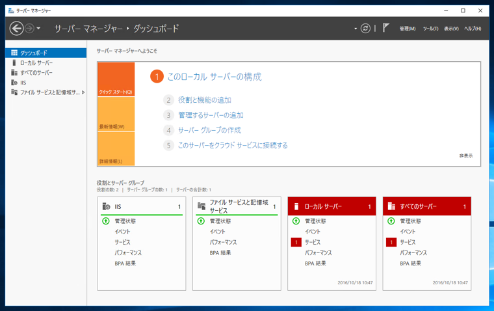Open イベント in file services tile
Screen dimensions: 494x311
[x=217, y=232]
